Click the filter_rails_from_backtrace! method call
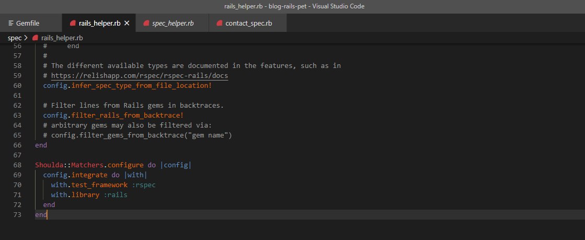The image size is (585, 240). pyautogui.click(x=127, y=116)
